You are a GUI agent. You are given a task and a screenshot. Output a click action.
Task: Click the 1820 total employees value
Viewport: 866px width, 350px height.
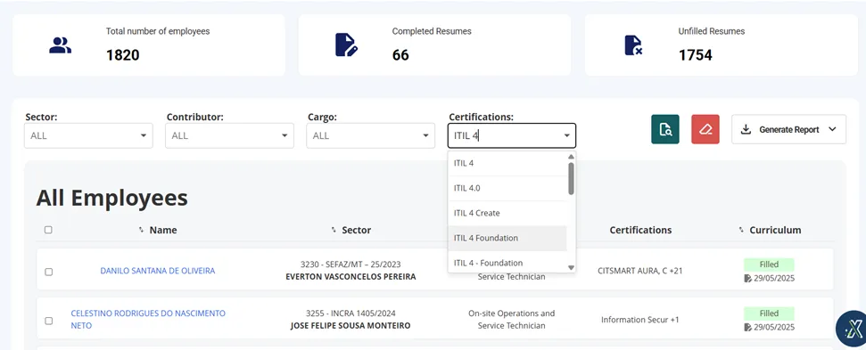click(x=122, y=55)
